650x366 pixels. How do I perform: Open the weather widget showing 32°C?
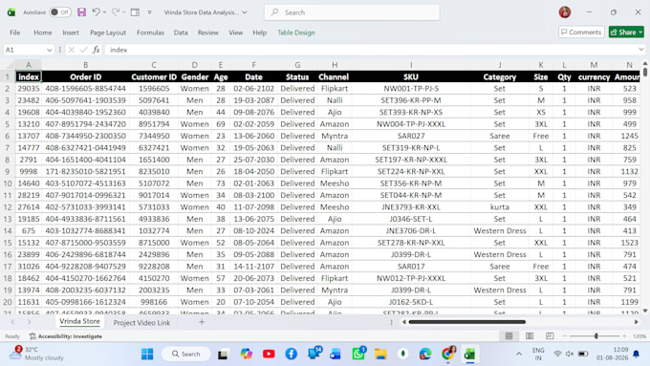(37, 354)
